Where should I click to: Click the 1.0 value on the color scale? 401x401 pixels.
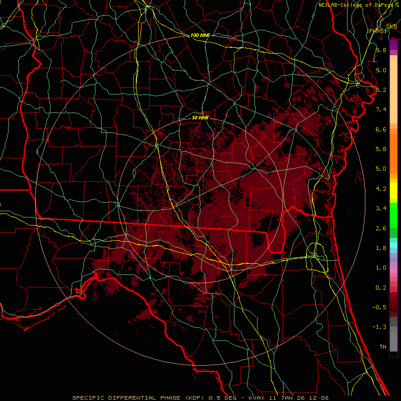click(381, 268)
